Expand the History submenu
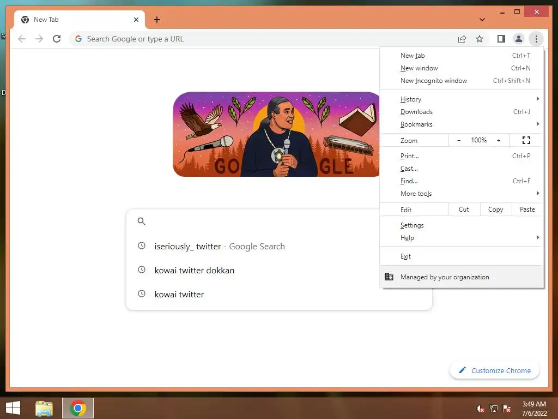Viewport: 558px width, 419px height. [462, 99]
